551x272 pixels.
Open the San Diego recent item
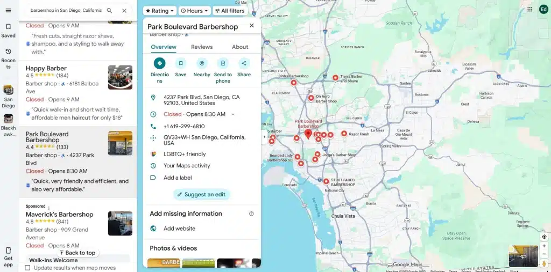[x=9, y=97]
